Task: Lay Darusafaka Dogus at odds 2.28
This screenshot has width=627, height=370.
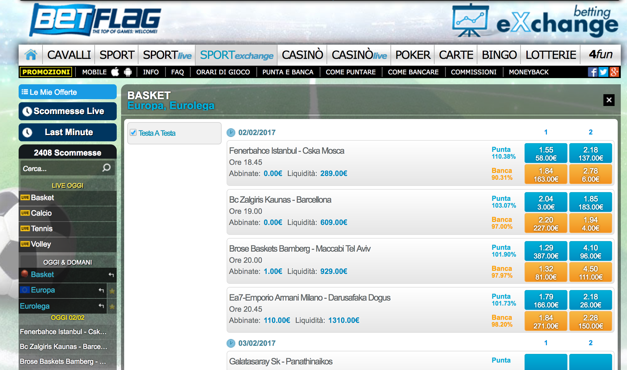Action: coord(590,321)
